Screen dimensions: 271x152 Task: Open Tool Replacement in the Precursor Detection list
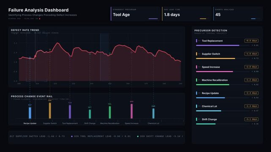click(x=227, y=43)
